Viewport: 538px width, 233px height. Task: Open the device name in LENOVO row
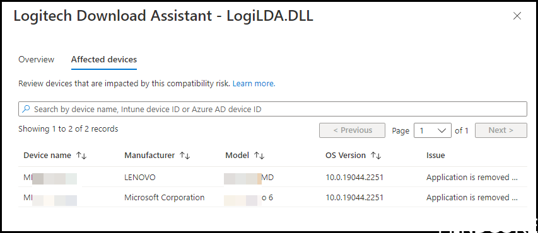(x=50, y=178)
